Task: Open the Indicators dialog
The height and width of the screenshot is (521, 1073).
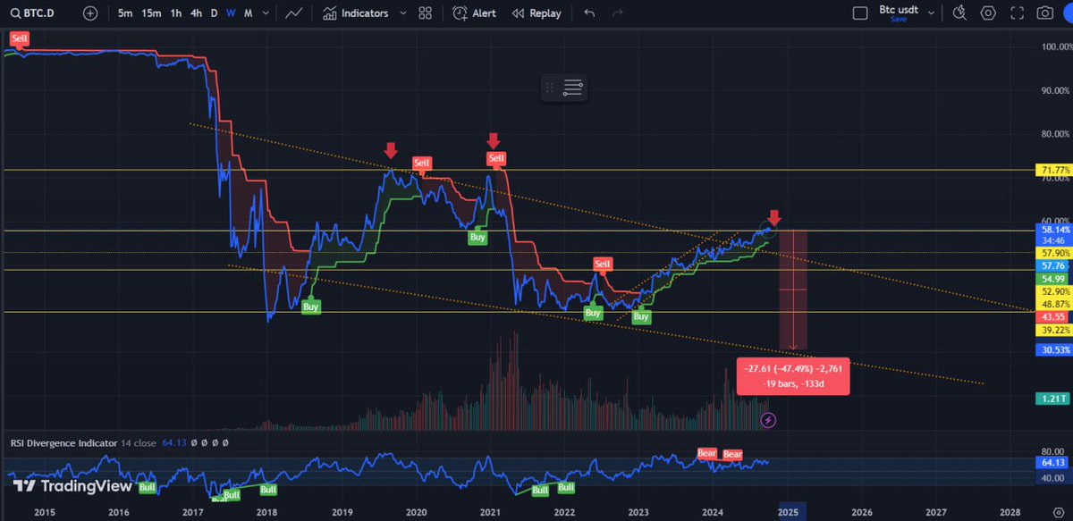Action: click(355, 13)
